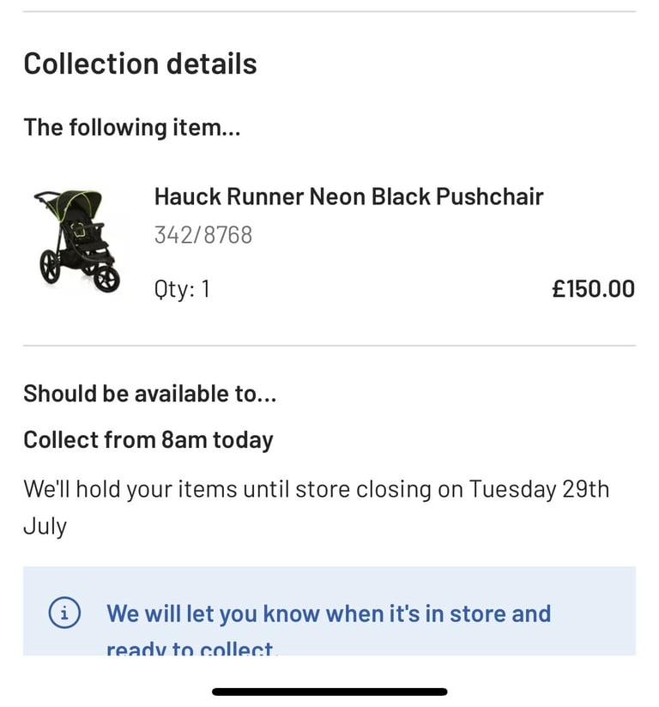The width and height of the screenshot is (659, 707).
Task: Tap "Tuesday 29th" in the hold message
Action: (539, 489)
